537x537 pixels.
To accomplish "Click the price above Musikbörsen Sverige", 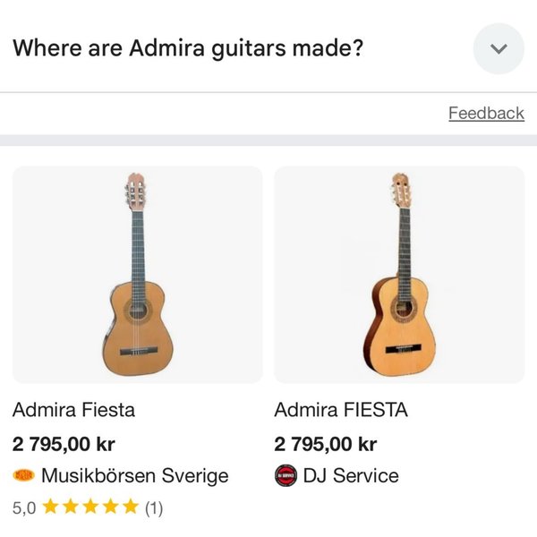I will click(x=64, y=443).
